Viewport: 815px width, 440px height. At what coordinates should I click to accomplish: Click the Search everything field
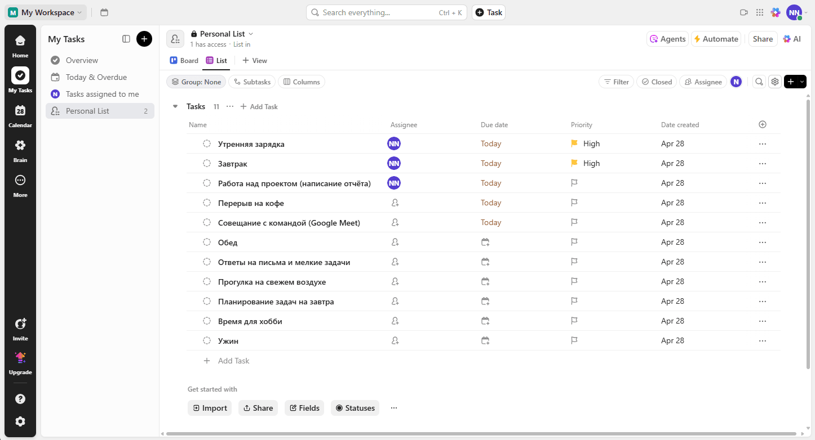tap(386, 12)
